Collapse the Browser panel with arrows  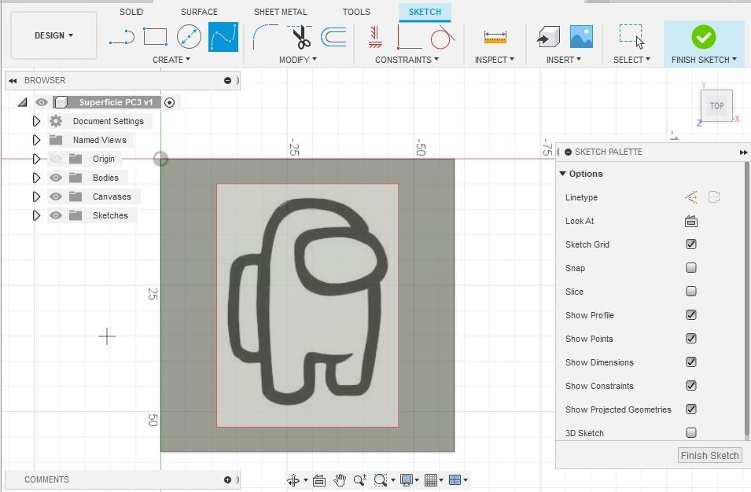tap(13, 80)
